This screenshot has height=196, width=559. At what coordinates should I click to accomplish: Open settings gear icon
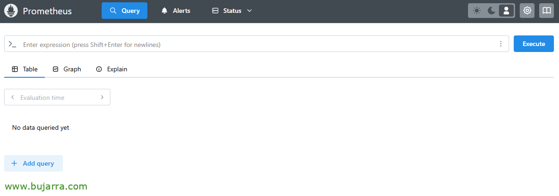(x=527, y=11)
